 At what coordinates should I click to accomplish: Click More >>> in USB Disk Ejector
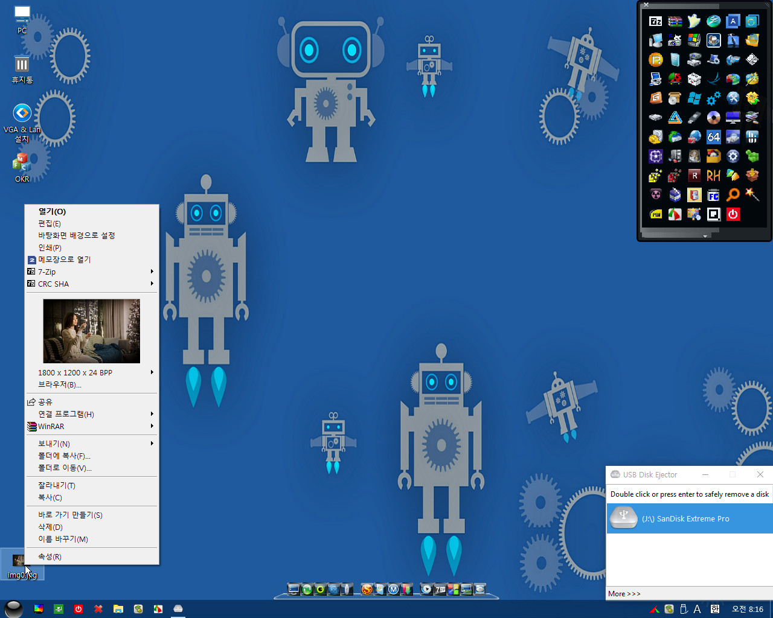pos(624,594)
